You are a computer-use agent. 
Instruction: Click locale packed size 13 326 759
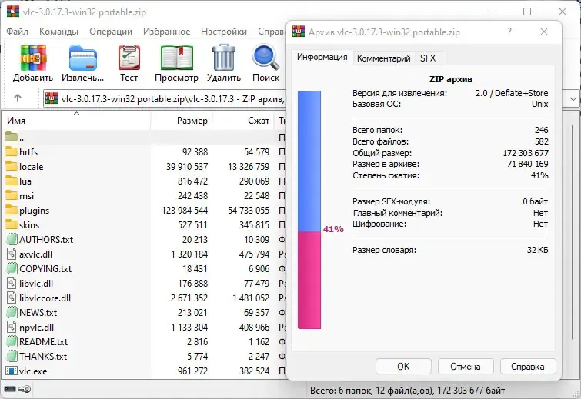pyautogui.click(x=249, y=167)
